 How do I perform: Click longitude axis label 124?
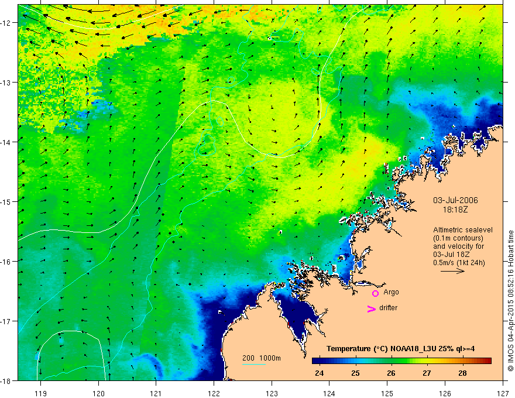[329, 393]
